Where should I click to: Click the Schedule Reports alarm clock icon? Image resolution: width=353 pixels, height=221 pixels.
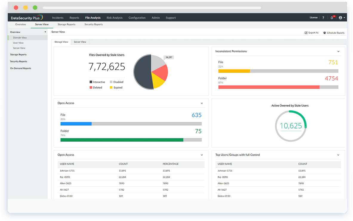click(324, 33)
